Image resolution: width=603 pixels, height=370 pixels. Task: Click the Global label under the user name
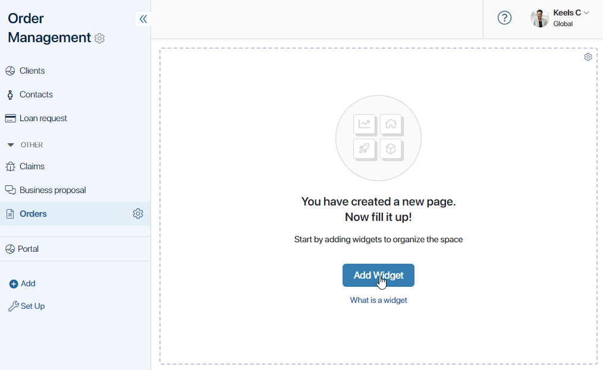click(563, 24)
